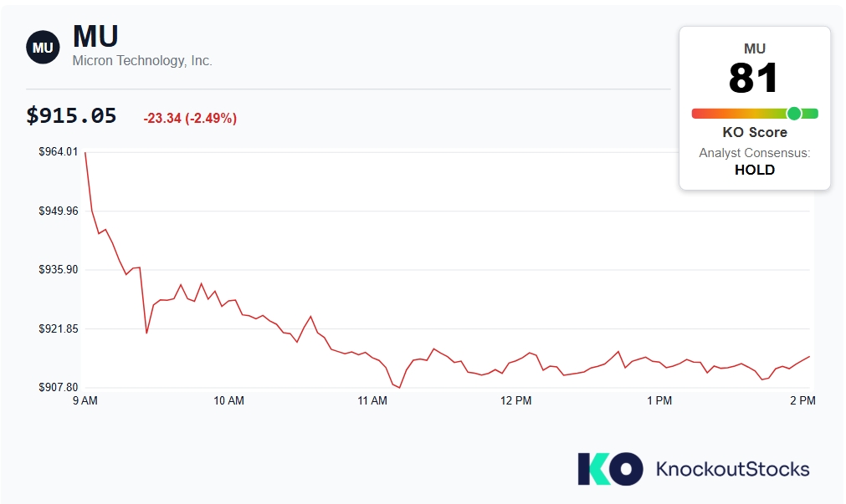Click the $915.05 current price
Screen dimensions: 846x504
pos(71,116)
